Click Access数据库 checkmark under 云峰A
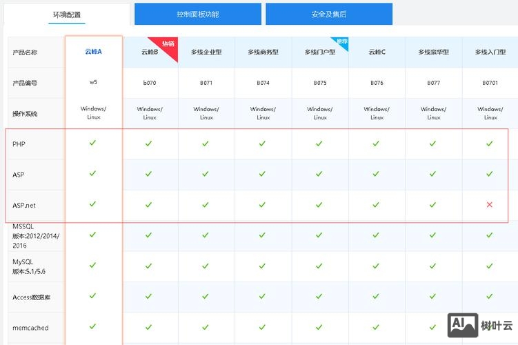518x345 pixels. (x=92, y=295)
